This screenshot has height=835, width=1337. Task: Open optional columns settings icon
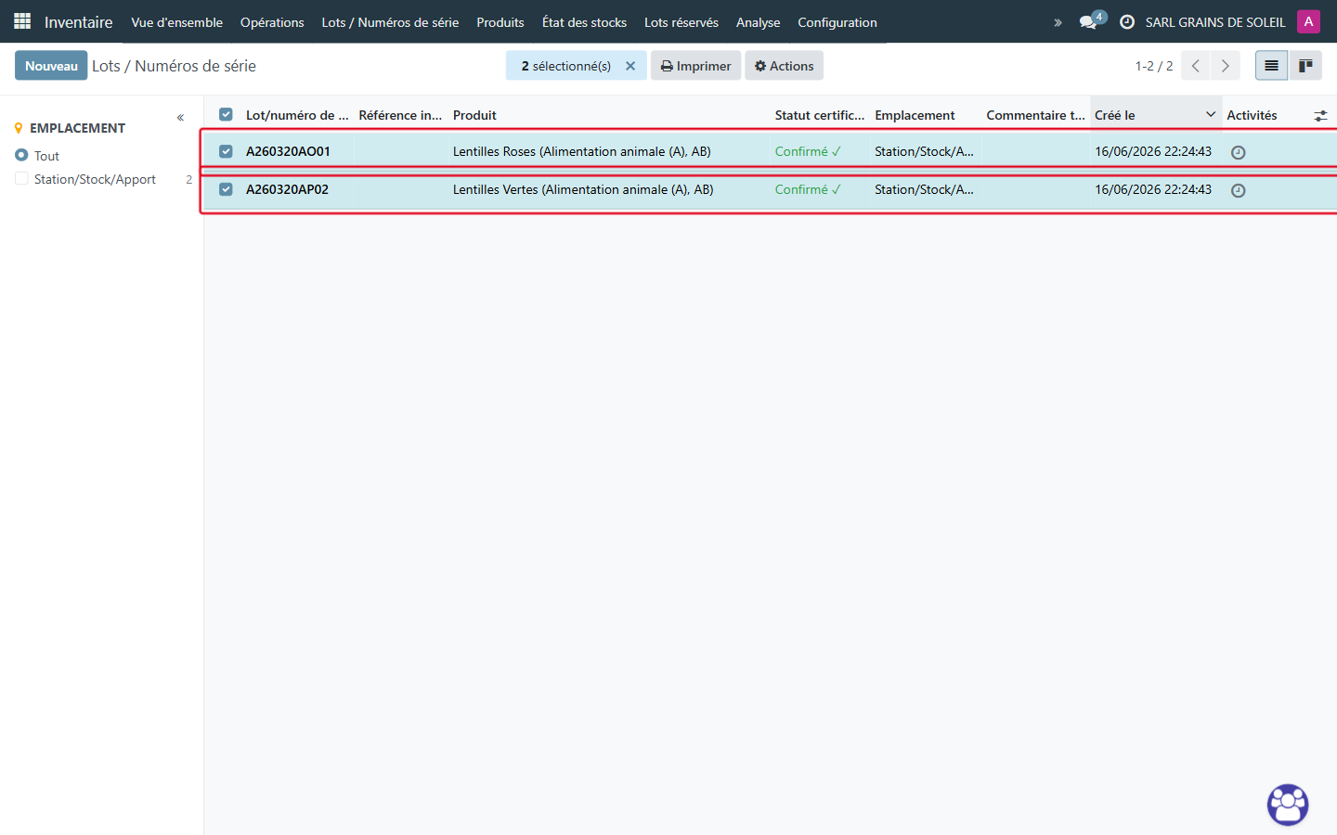[x=1320, y=116]
